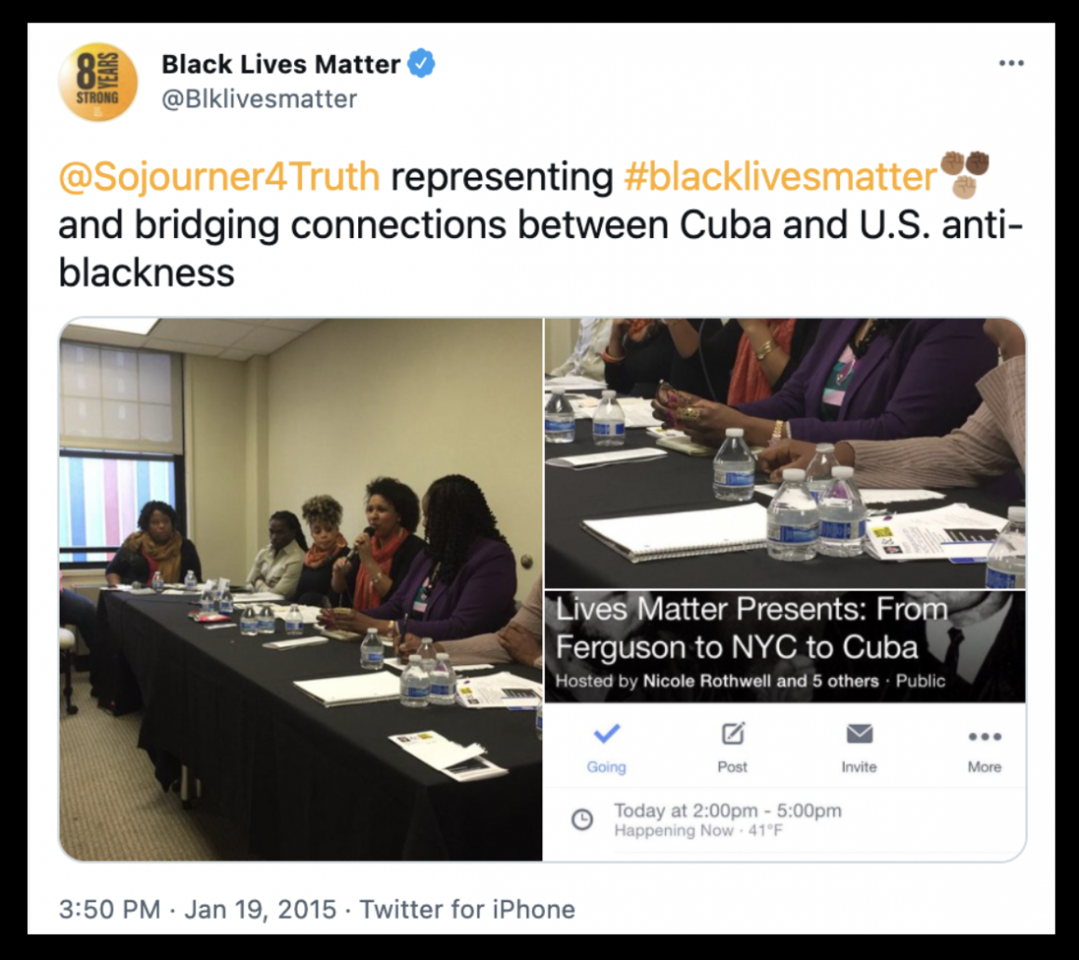Open the @Sojourner4Truth mention link

220,177
